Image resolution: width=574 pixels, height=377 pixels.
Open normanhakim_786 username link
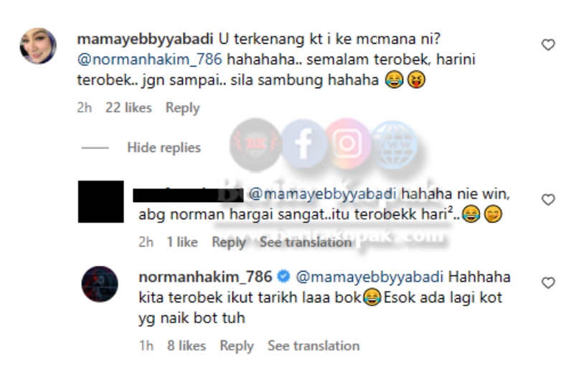click(x=205, y=277)
